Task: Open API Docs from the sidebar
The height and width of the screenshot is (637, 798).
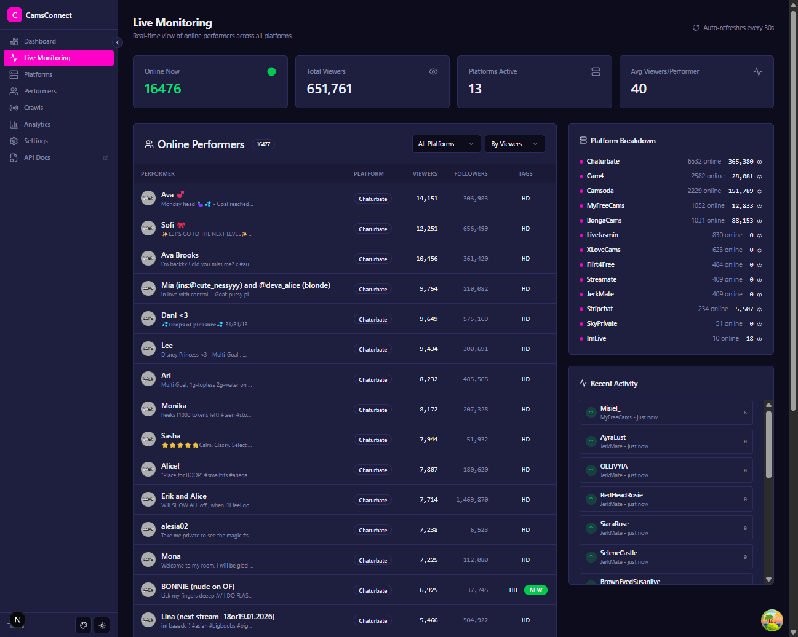Action: click(x=37, y=157)
